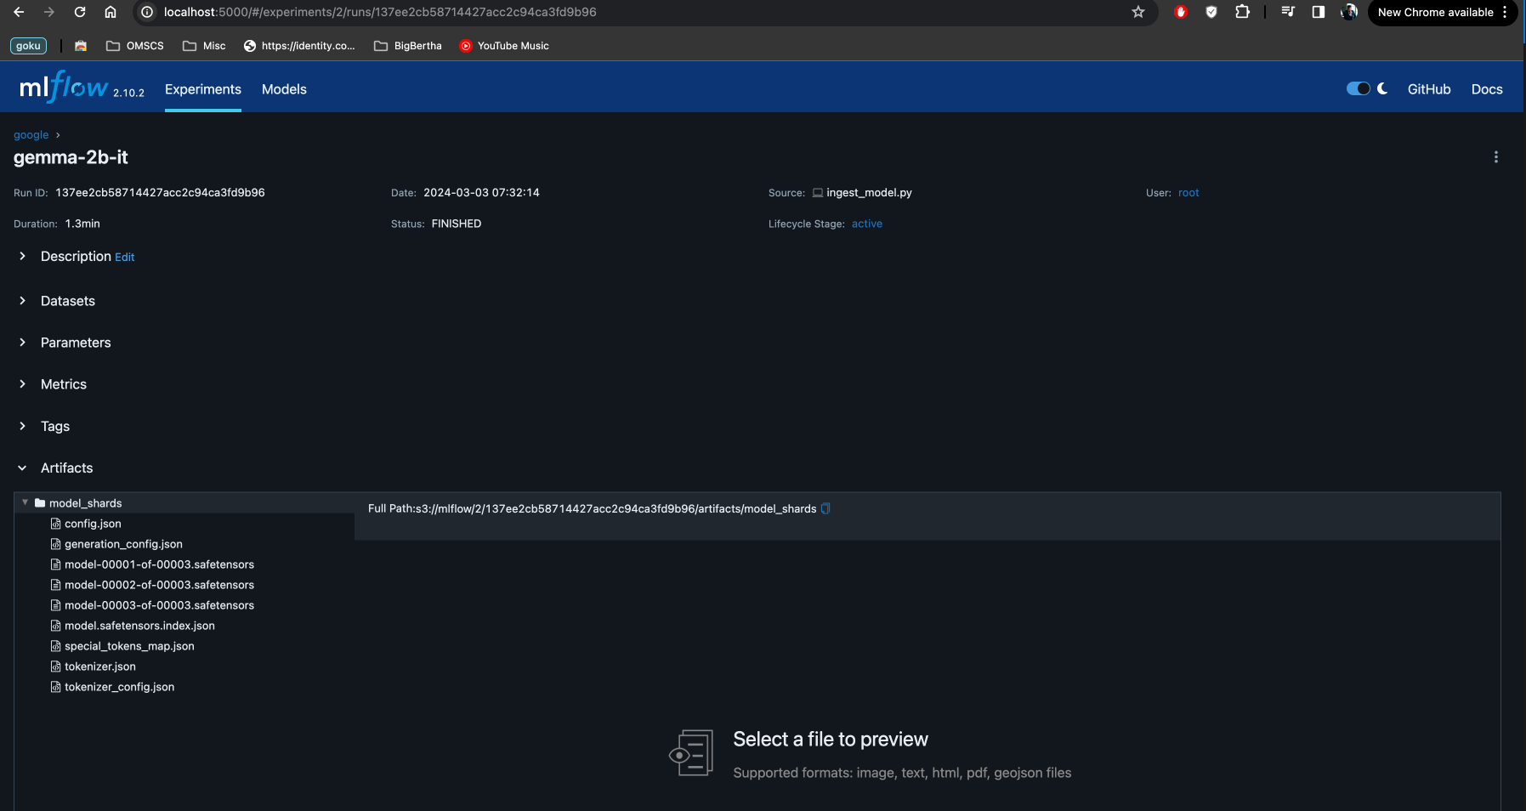Click the goku tab group label
The width and height of the screenshot is (1526, 811).
click(28, 46)
